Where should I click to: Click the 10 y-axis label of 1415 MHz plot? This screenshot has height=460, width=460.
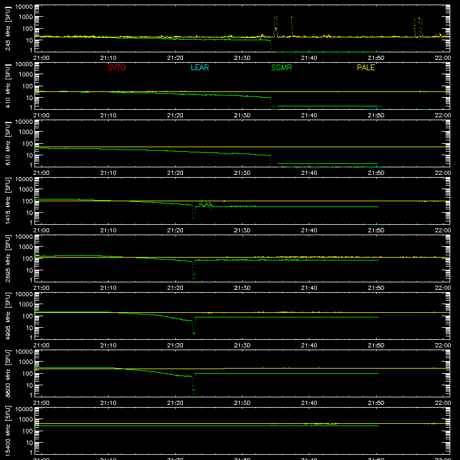click(29, 213)
